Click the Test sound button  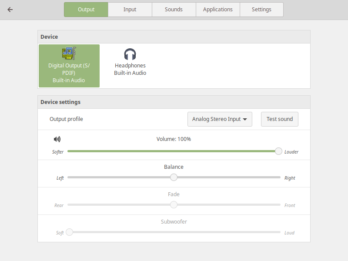click(x=280, y=119)
